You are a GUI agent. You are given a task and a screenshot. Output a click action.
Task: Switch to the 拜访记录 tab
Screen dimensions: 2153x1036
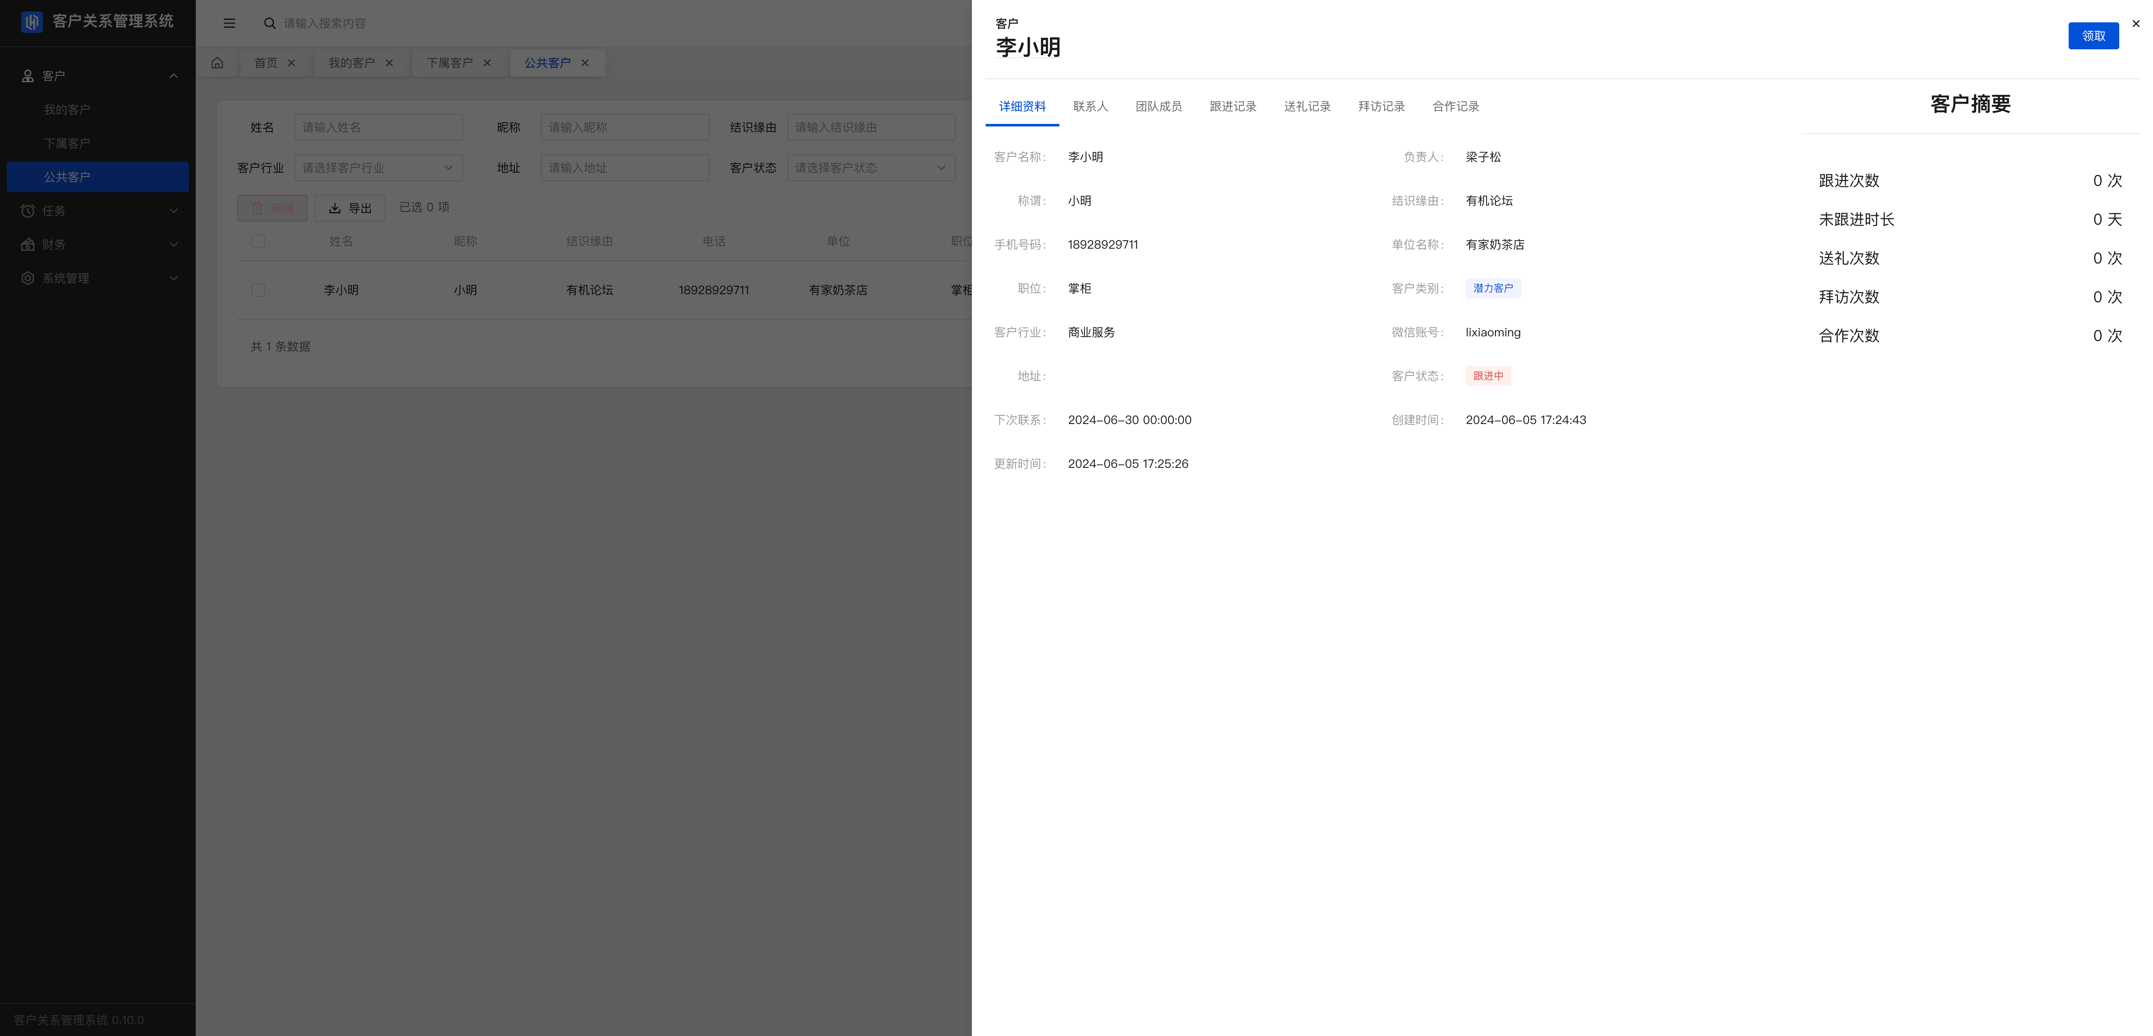point(1381,107)
